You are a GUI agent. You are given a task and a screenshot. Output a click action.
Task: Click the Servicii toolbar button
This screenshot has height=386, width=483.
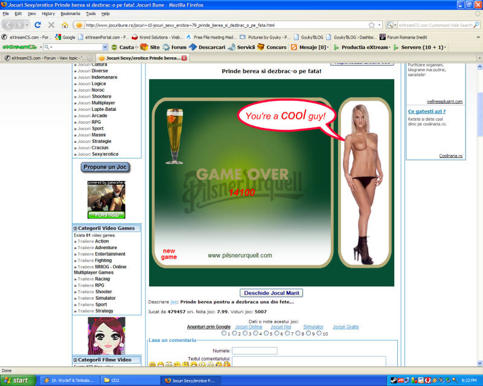[x=242, y=47]
